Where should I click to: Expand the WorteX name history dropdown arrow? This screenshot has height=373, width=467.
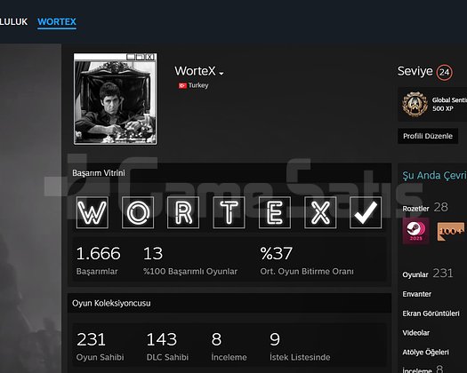[221, 73]
